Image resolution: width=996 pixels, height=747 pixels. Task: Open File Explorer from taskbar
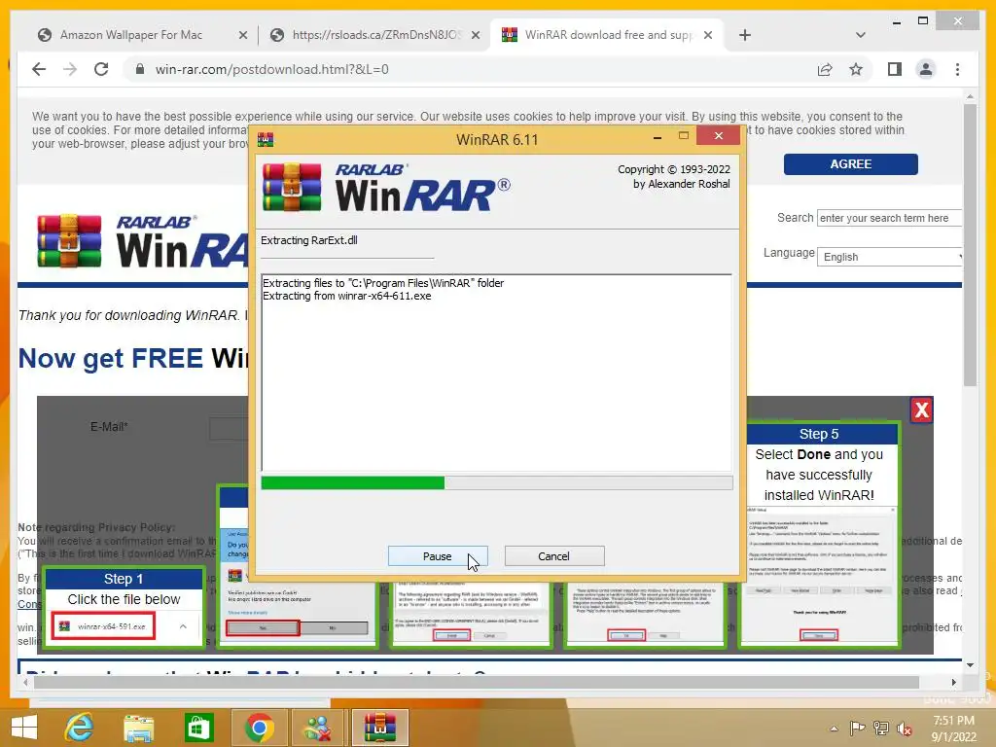pyautogui.click(x=138, y=728)
